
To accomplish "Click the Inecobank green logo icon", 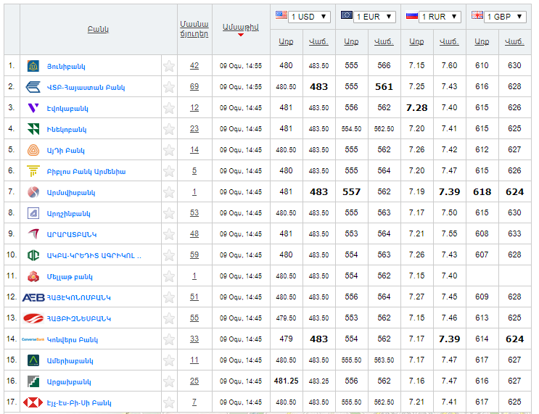I will (33, 129).
